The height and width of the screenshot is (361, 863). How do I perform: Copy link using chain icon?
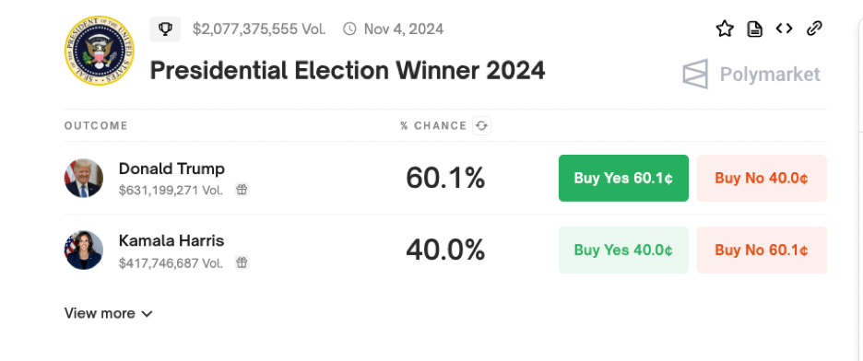814,29
